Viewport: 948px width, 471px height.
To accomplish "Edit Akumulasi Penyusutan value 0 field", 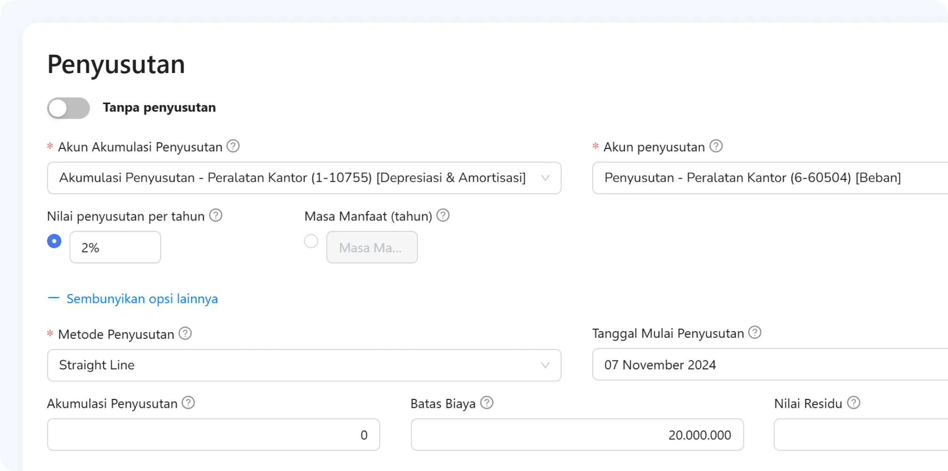I will [x=213, y=435].
